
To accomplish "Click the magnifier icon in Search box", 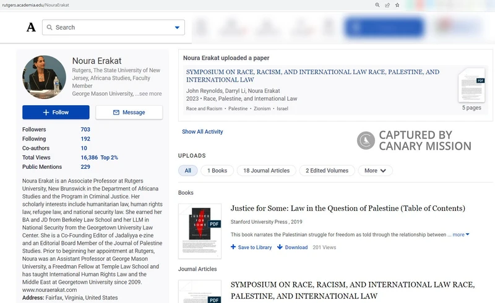I will pos(49,27).
